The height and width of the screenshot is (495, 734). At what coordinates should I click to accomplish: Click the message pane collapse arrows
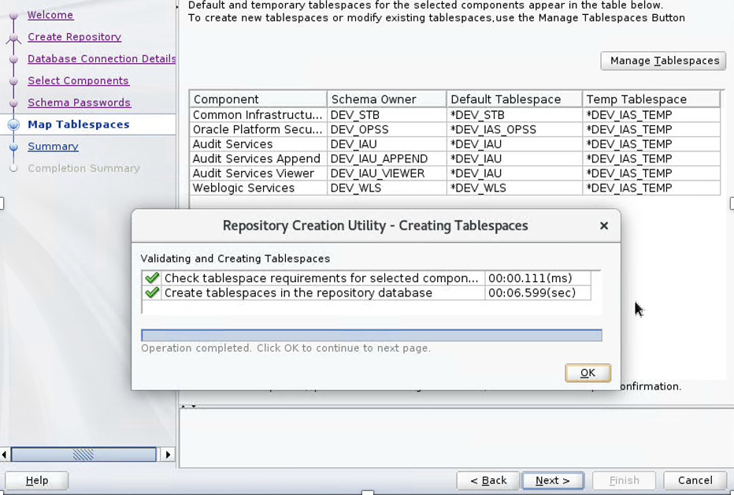pos(189,406)
